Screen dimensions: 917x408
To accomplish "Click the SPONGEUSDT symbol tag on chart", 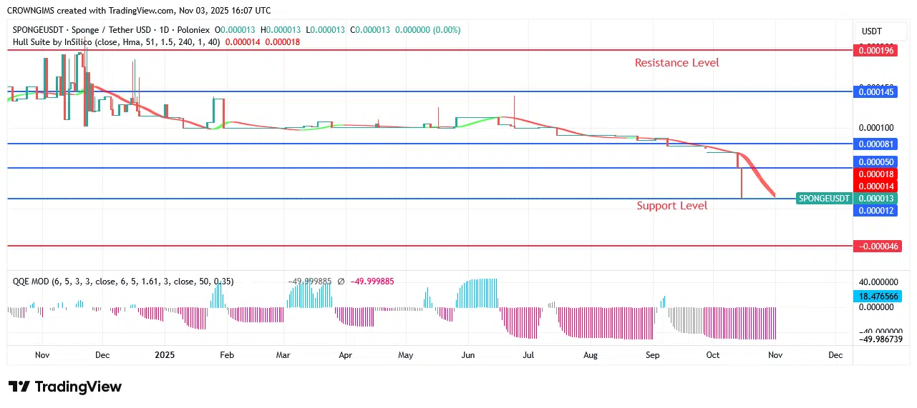I will (824, 198).
